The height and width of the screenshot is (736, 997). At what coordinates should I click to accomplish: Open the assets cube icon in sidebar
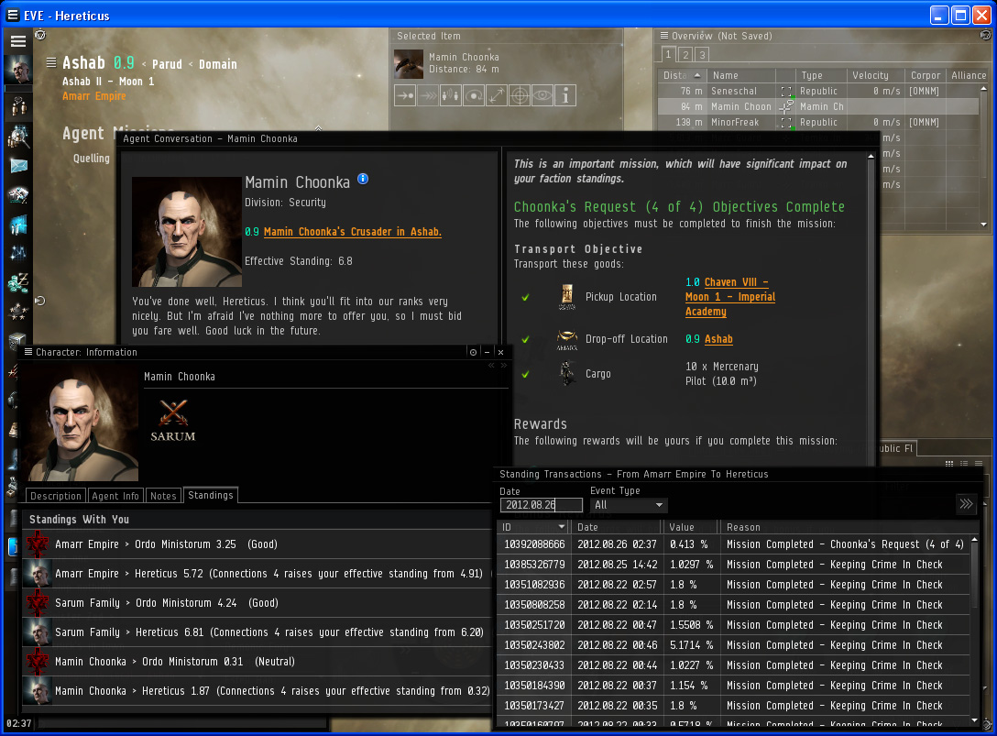17,340
